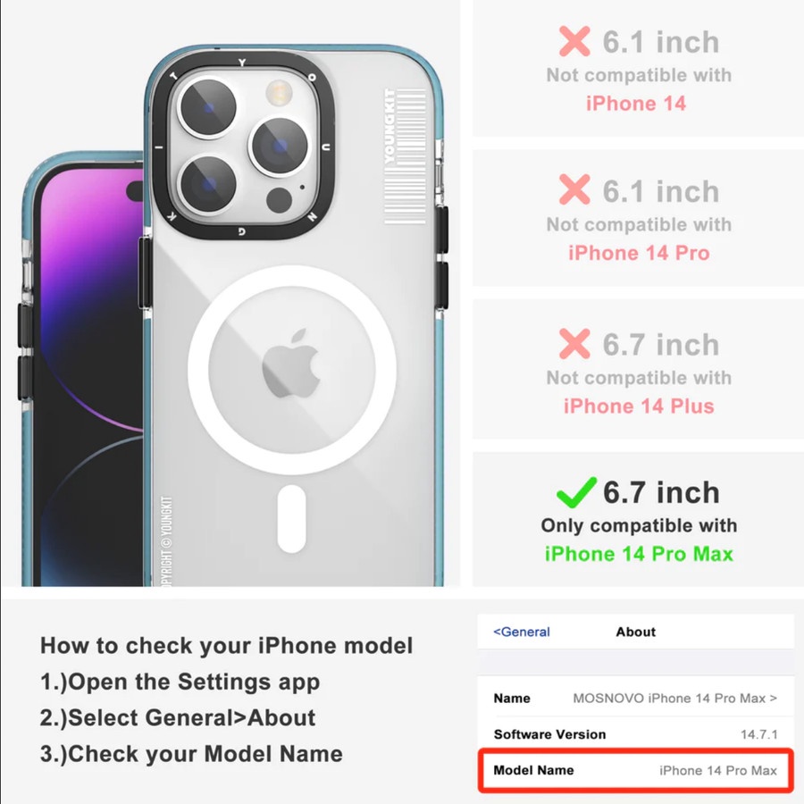Click the top-left camera lens
The width and height of the screenshot is (804, 804).
(207, 108)
